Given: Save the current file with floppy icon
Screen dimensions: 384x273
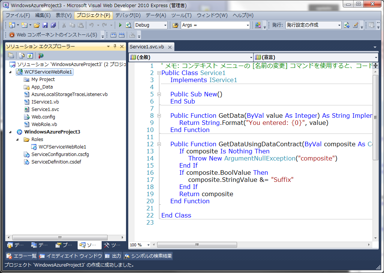Looking at the screenshot, I should pyautogui.click(x=45, y=25).
